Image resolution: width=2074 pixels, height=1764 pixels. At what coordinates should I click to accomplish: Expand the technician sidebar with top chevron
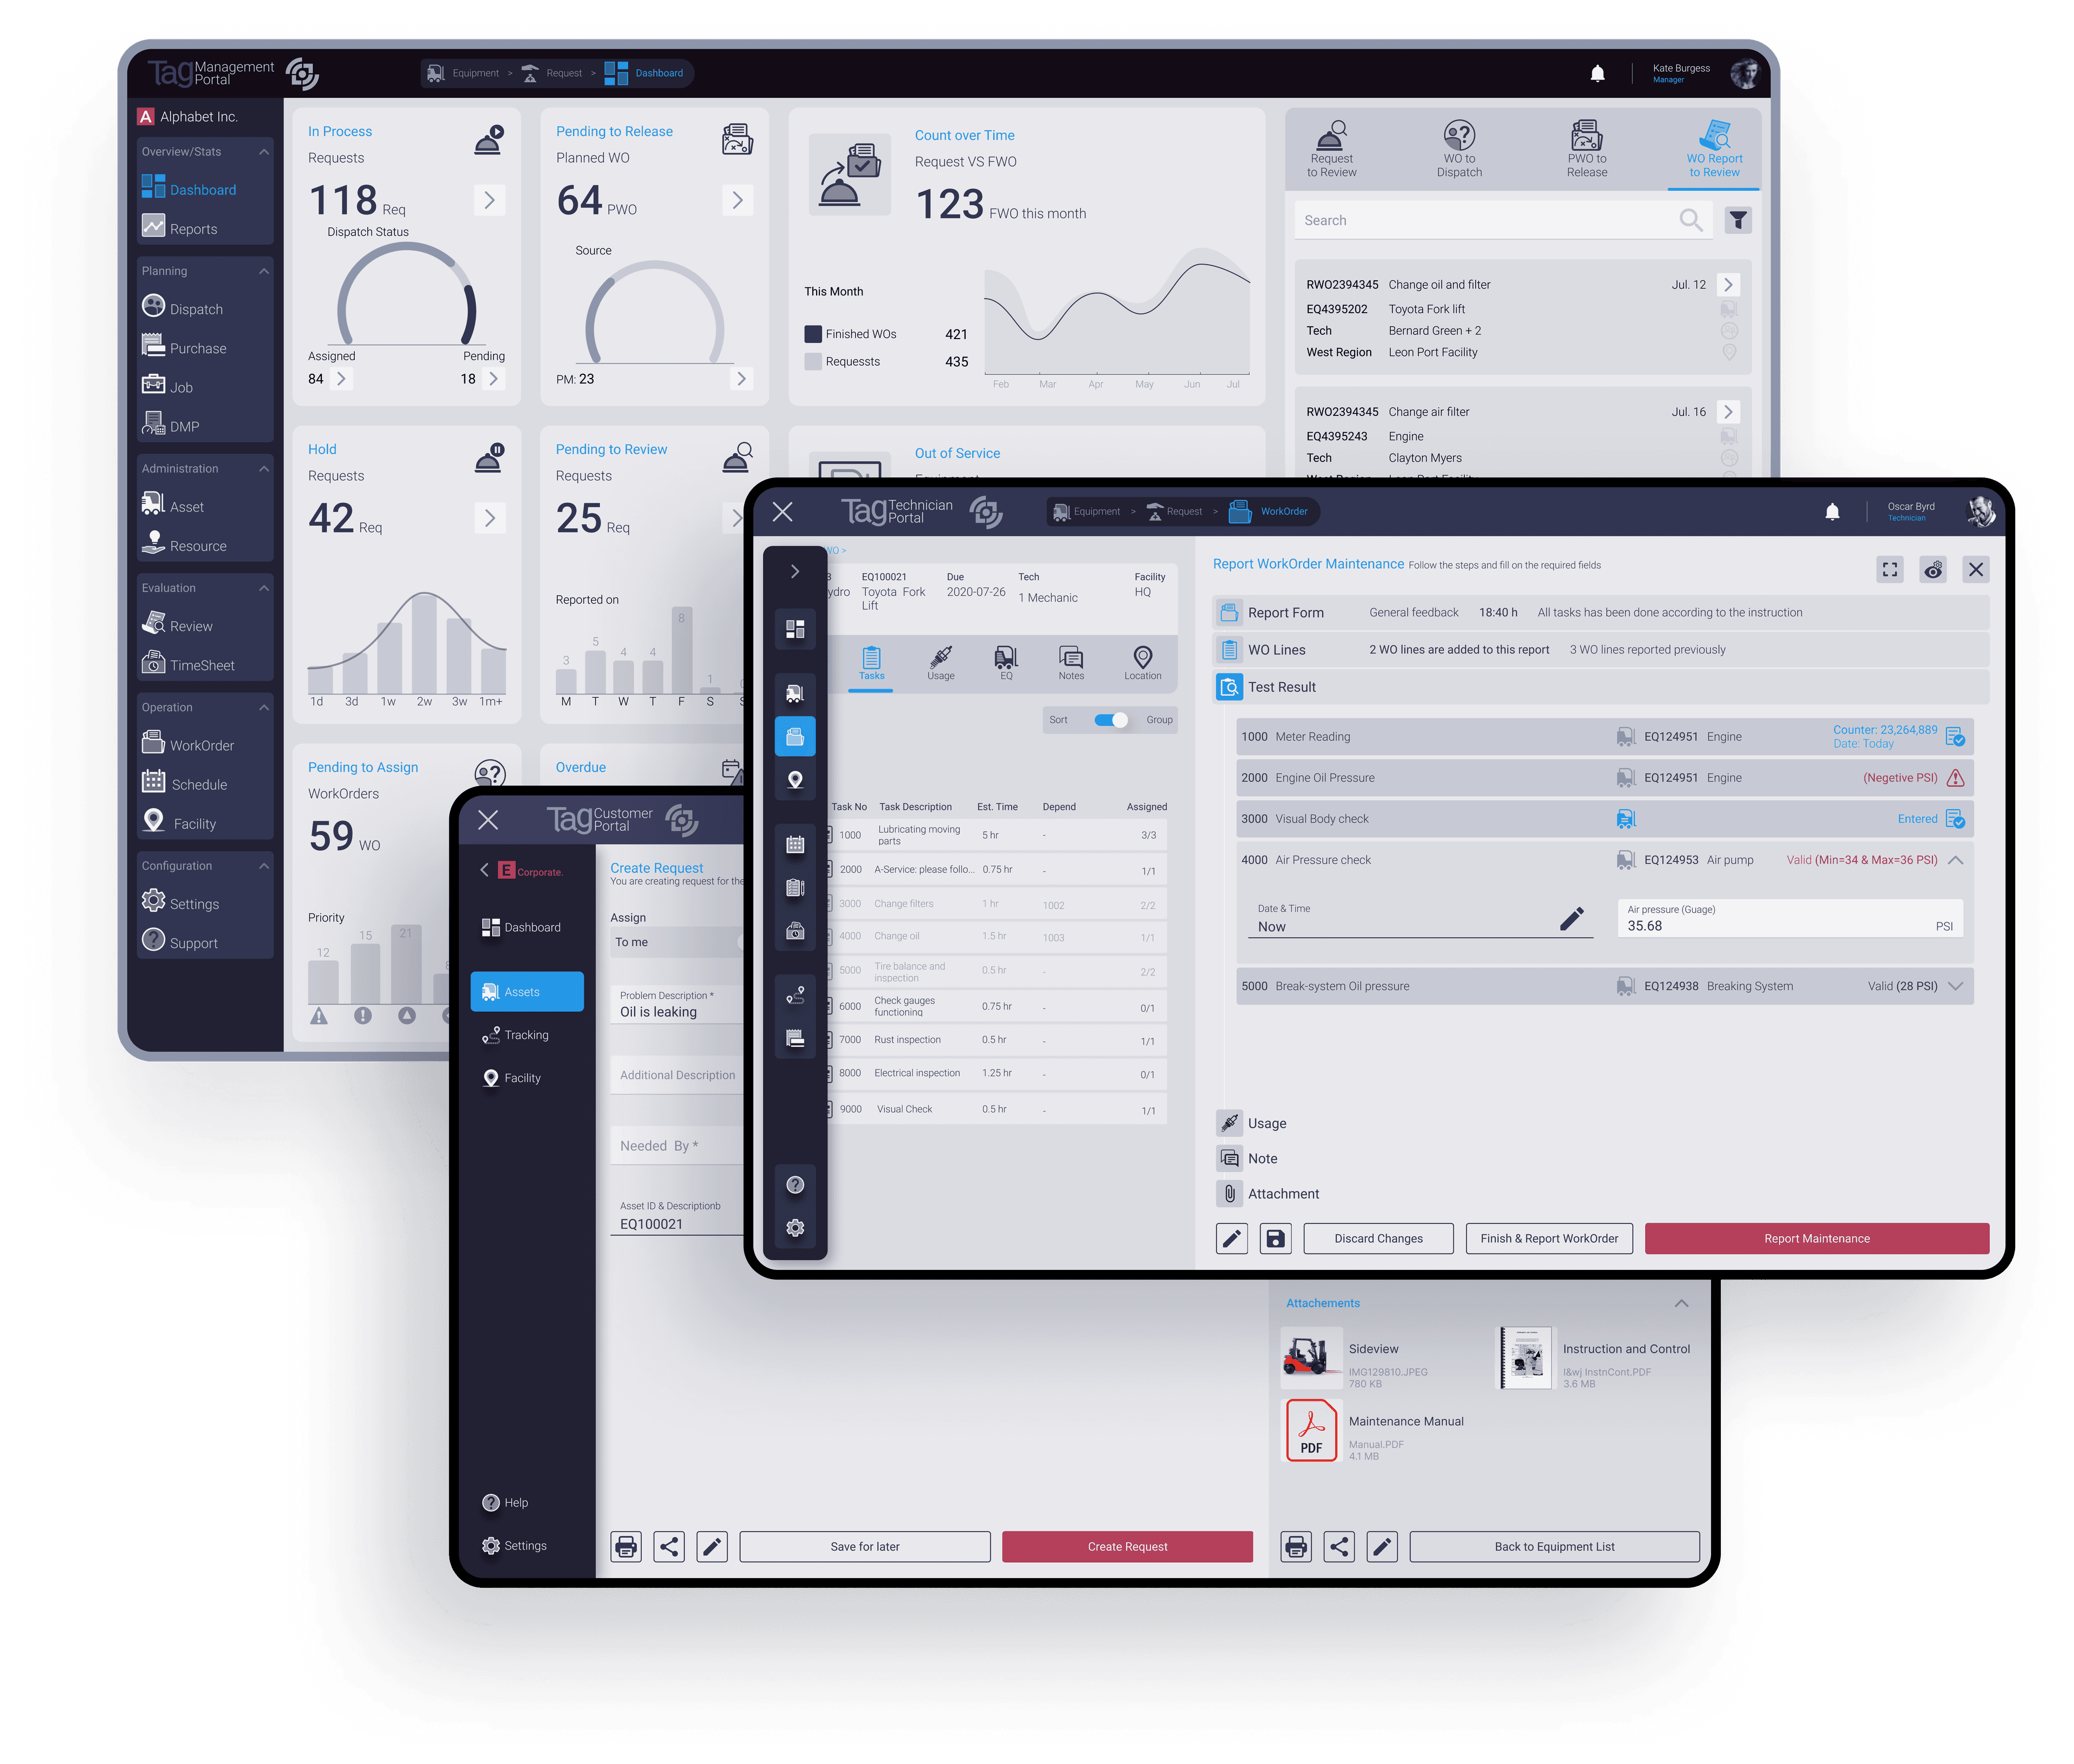(795, 571)
